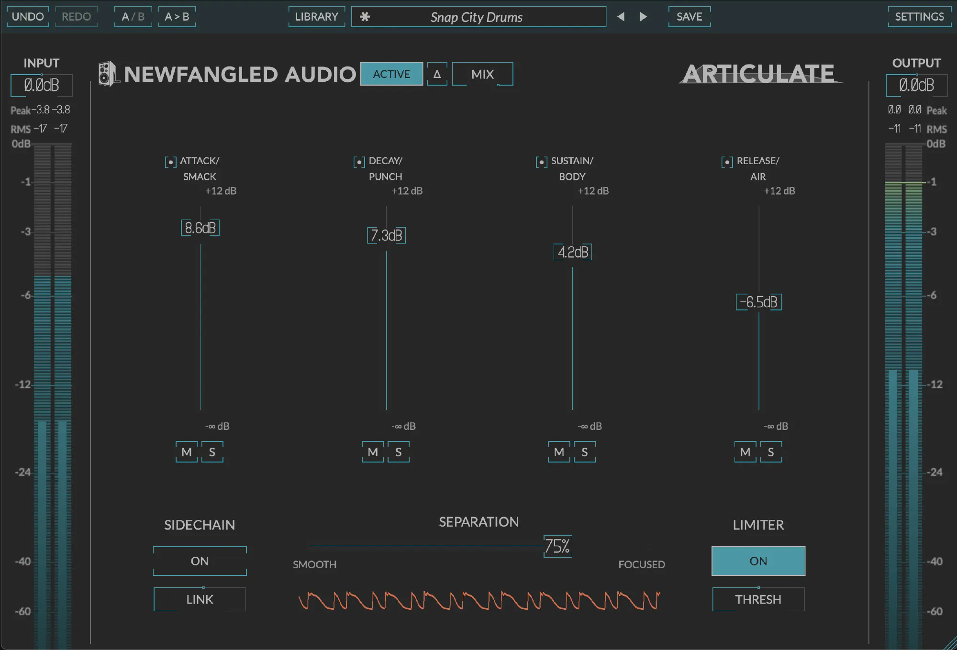Click the Separation 75% slider handle
Screen dimensions: 957x650
coord(557,546)
